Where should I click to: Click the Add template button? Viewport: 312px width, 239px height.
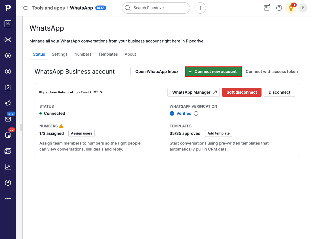tap(218, 133)
